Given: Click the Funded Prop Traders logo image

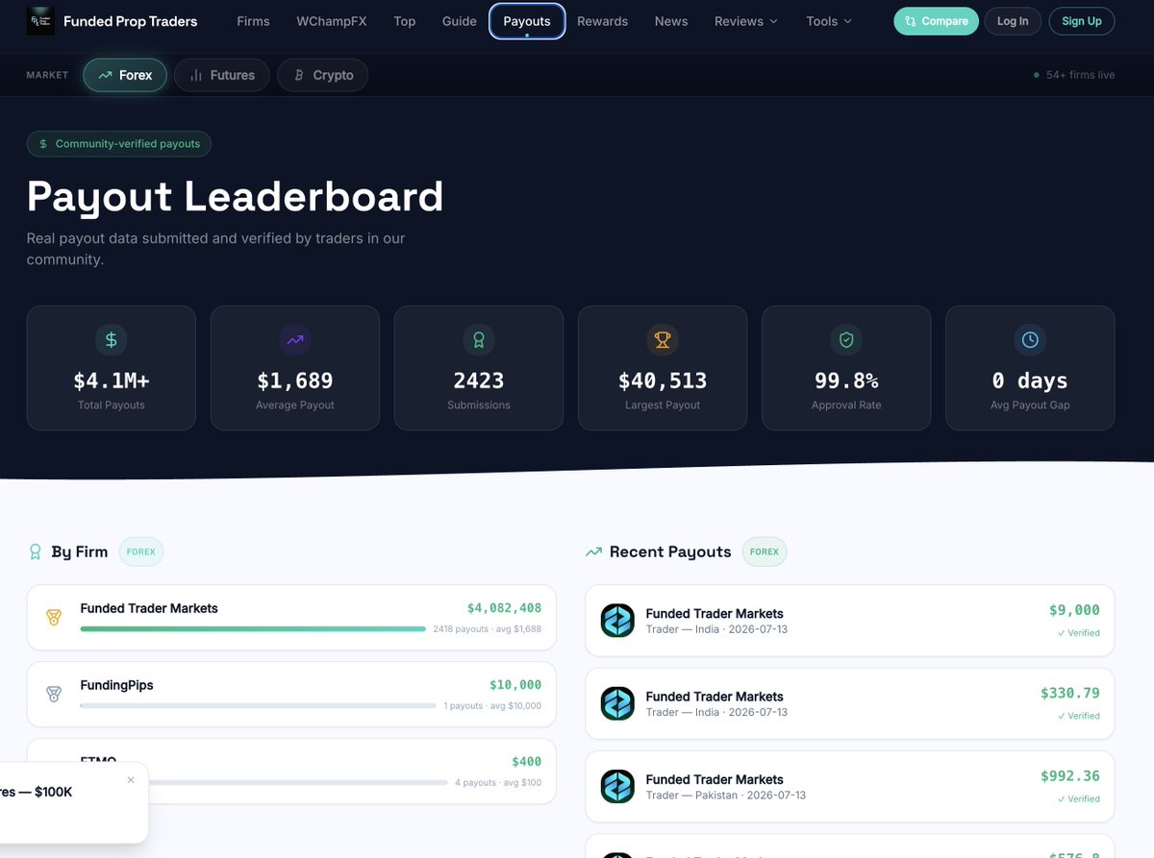Looking at the screenshot, I should tap(40, 21).
